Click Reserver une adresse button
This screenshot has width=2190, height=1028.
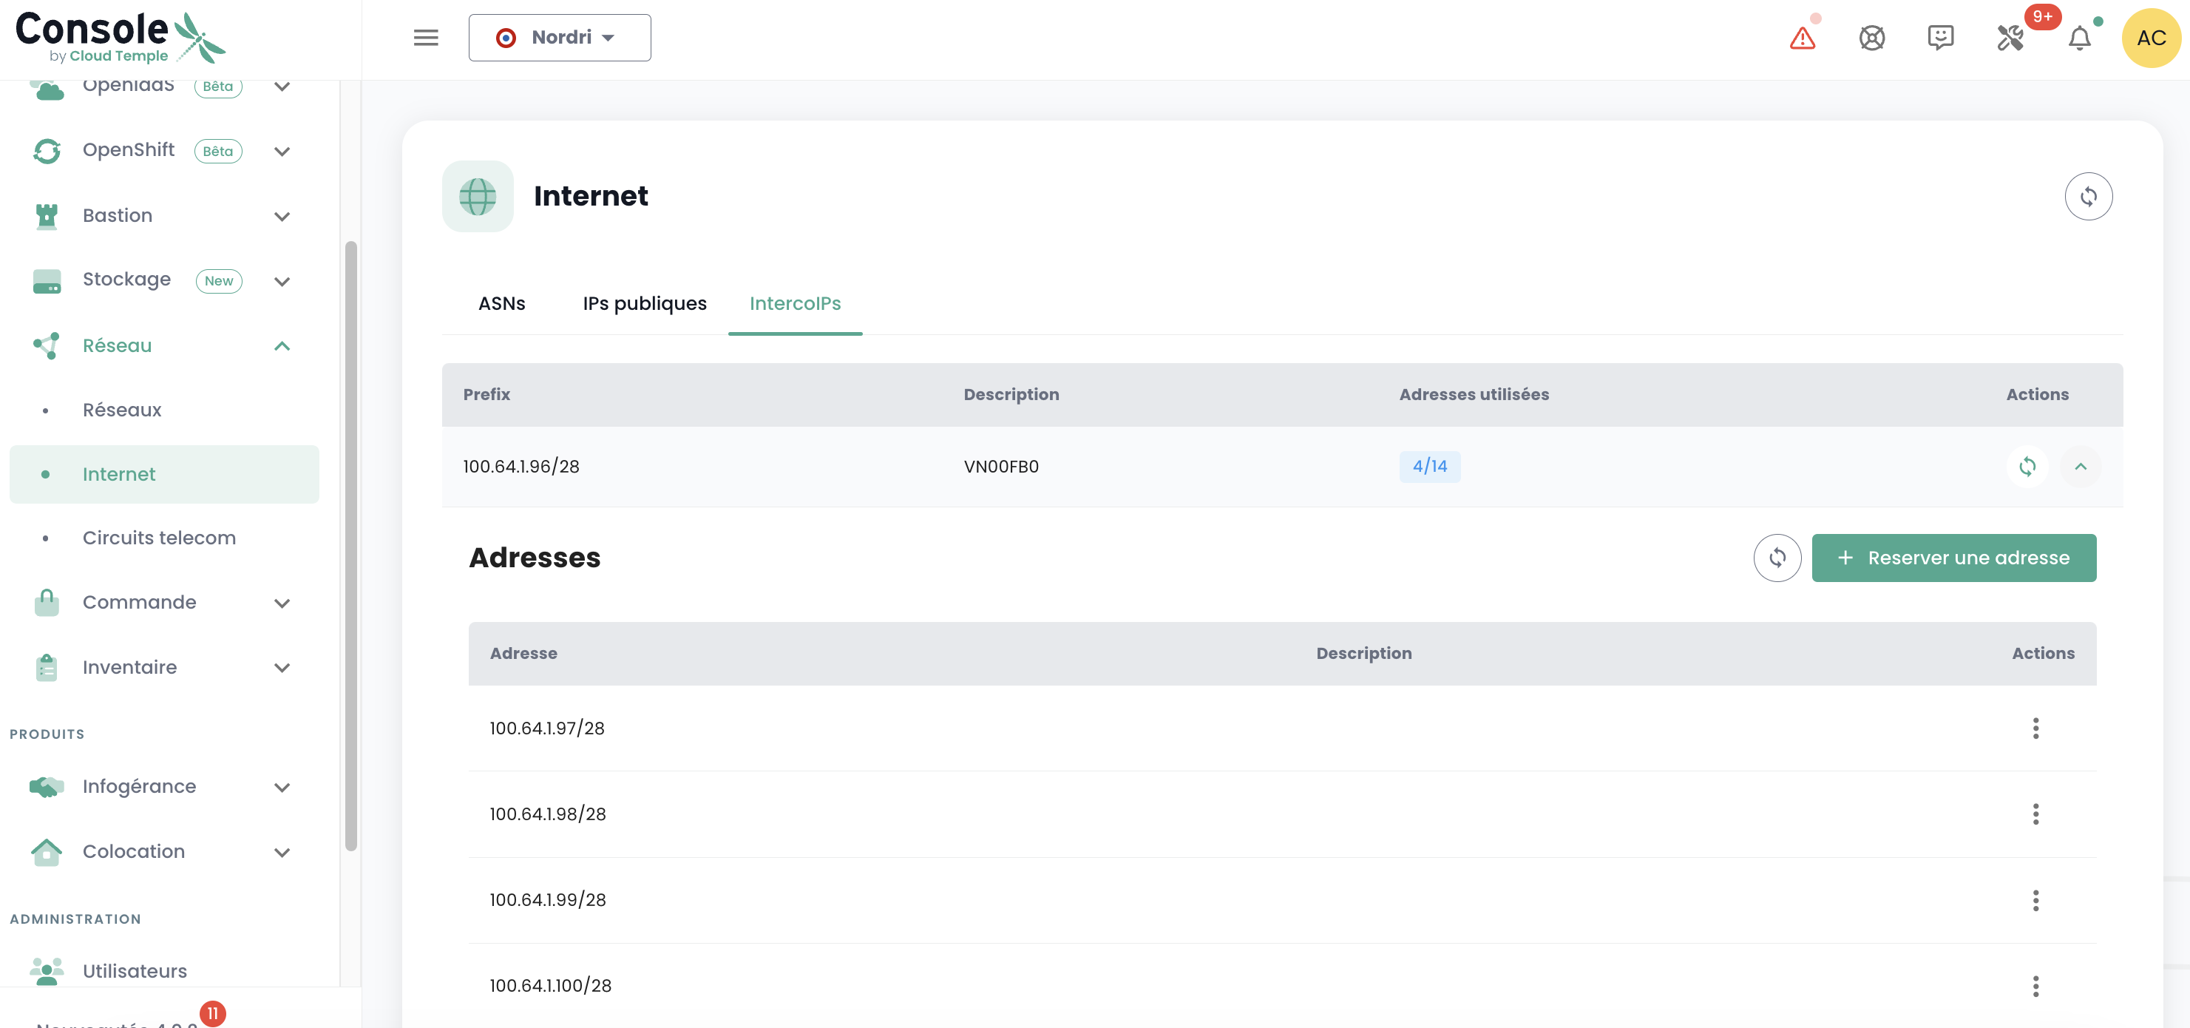point(1953,558)
